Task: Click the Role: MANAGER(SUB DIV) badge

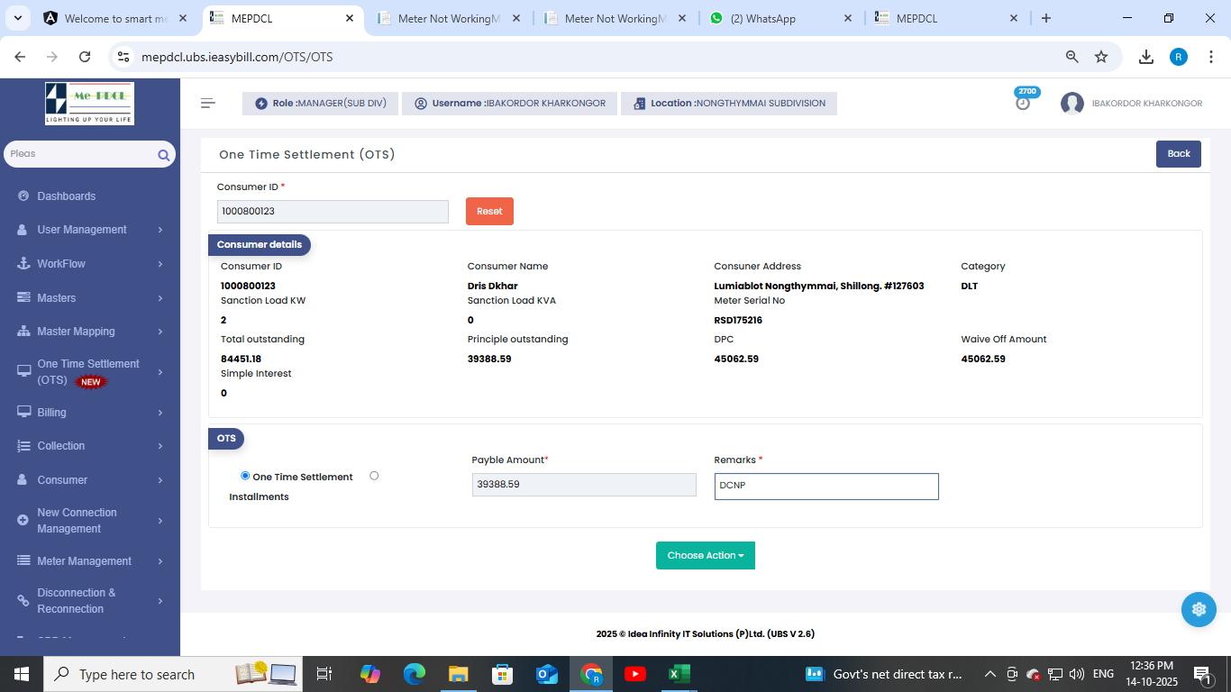Action: click(x=320, y=104)
